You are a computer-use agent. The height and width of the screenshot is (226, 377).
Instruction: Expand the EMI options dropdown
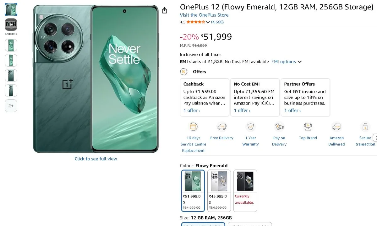286,62
